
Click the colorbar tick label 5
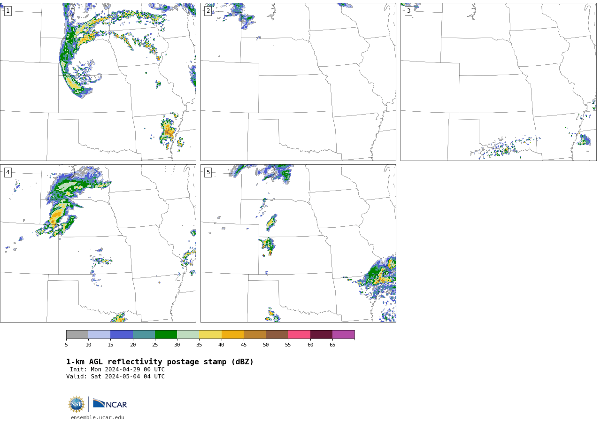pyautogui.click(x=66, y=345)
